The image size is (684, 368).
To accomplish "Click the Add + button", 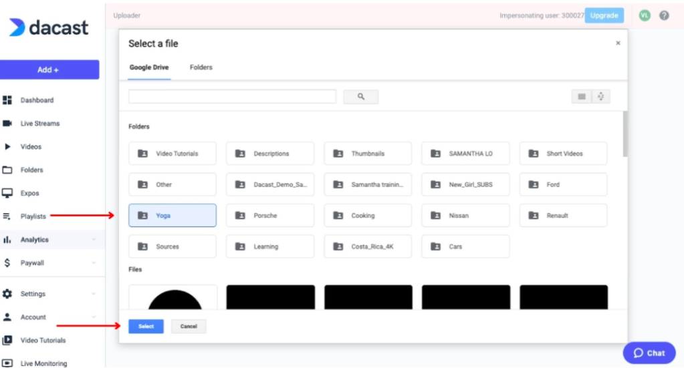I will pos(48,69).
